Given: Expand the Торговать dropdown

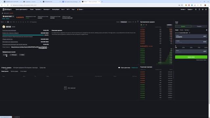Looking at the screenshot, I should coord(38,10).
